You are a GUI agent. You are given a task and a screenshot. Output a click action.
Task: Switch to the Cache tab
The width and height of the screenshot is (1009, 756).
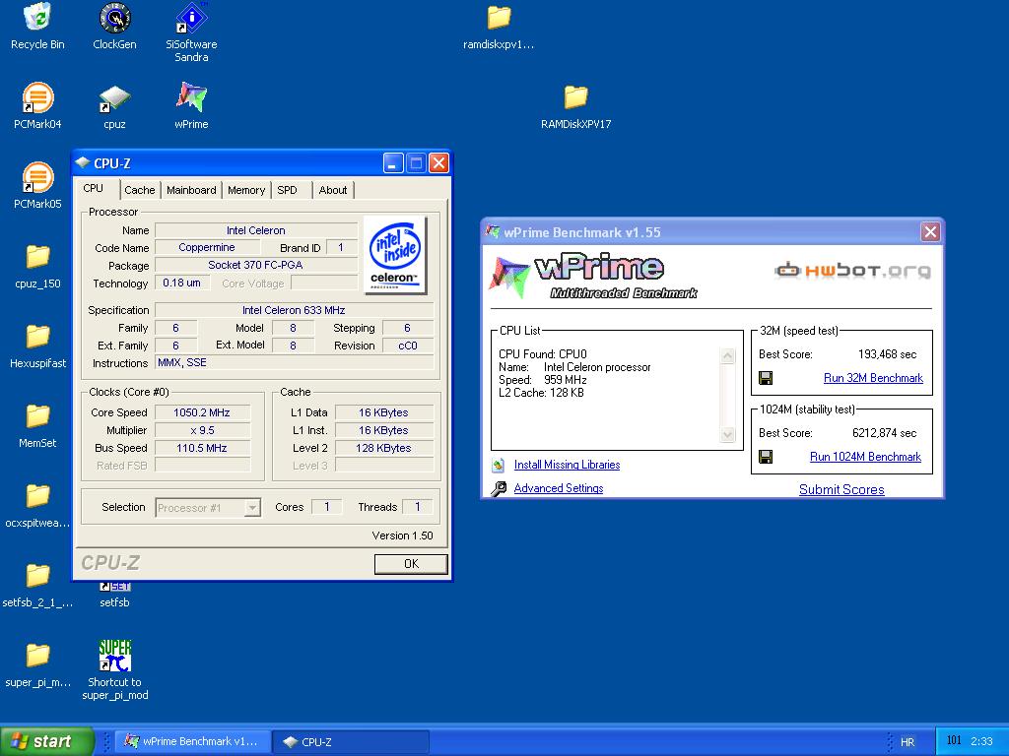click(140, 190)
